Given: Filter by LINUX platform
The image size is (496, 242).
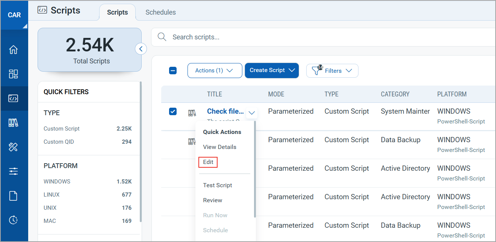Looking at the screenshot, I should (x=51, y=195).
